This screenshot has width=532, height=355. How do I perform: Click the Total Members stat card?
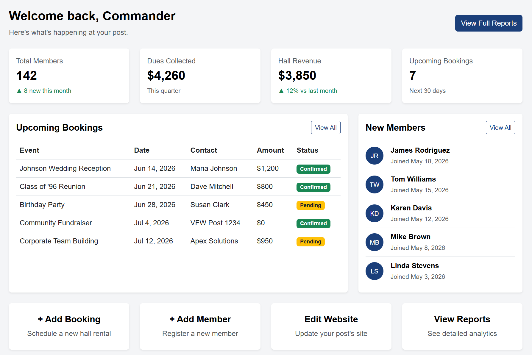69,76
